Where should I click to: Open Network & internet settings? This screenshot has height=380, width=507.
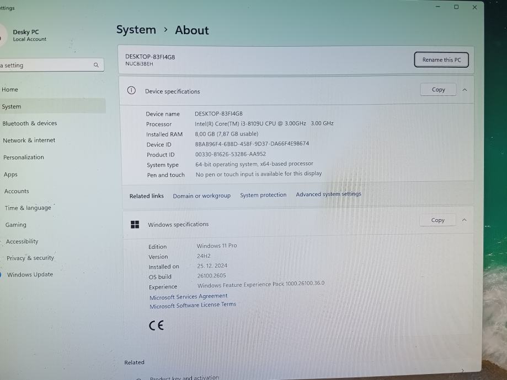tap(29, 140)
